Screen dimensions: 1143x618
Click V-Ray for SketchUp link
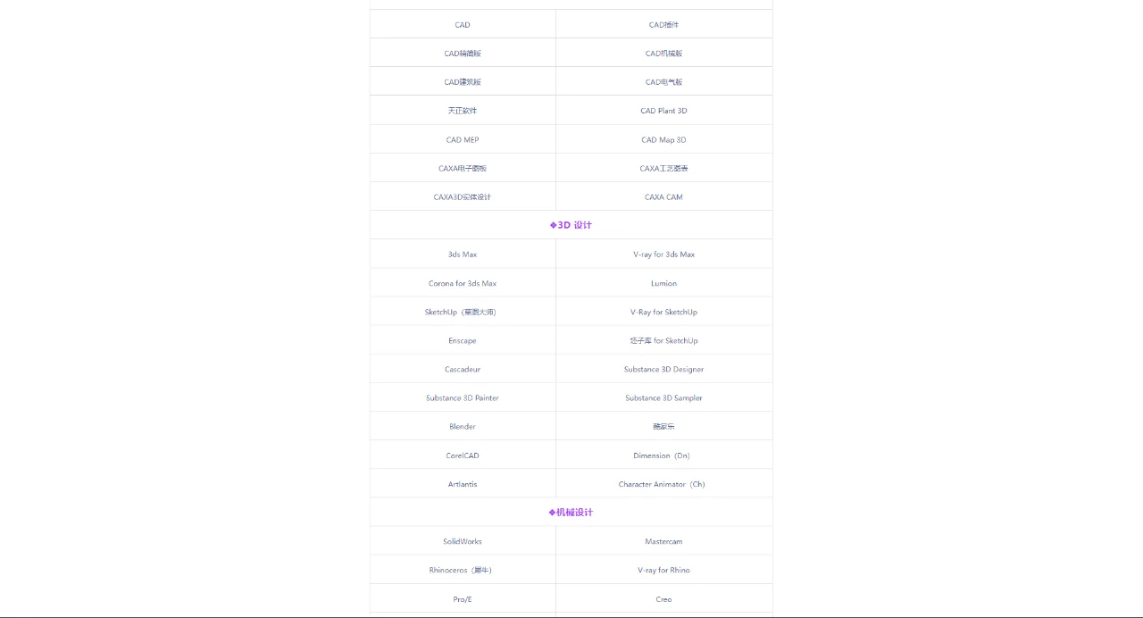coord(663,312)
